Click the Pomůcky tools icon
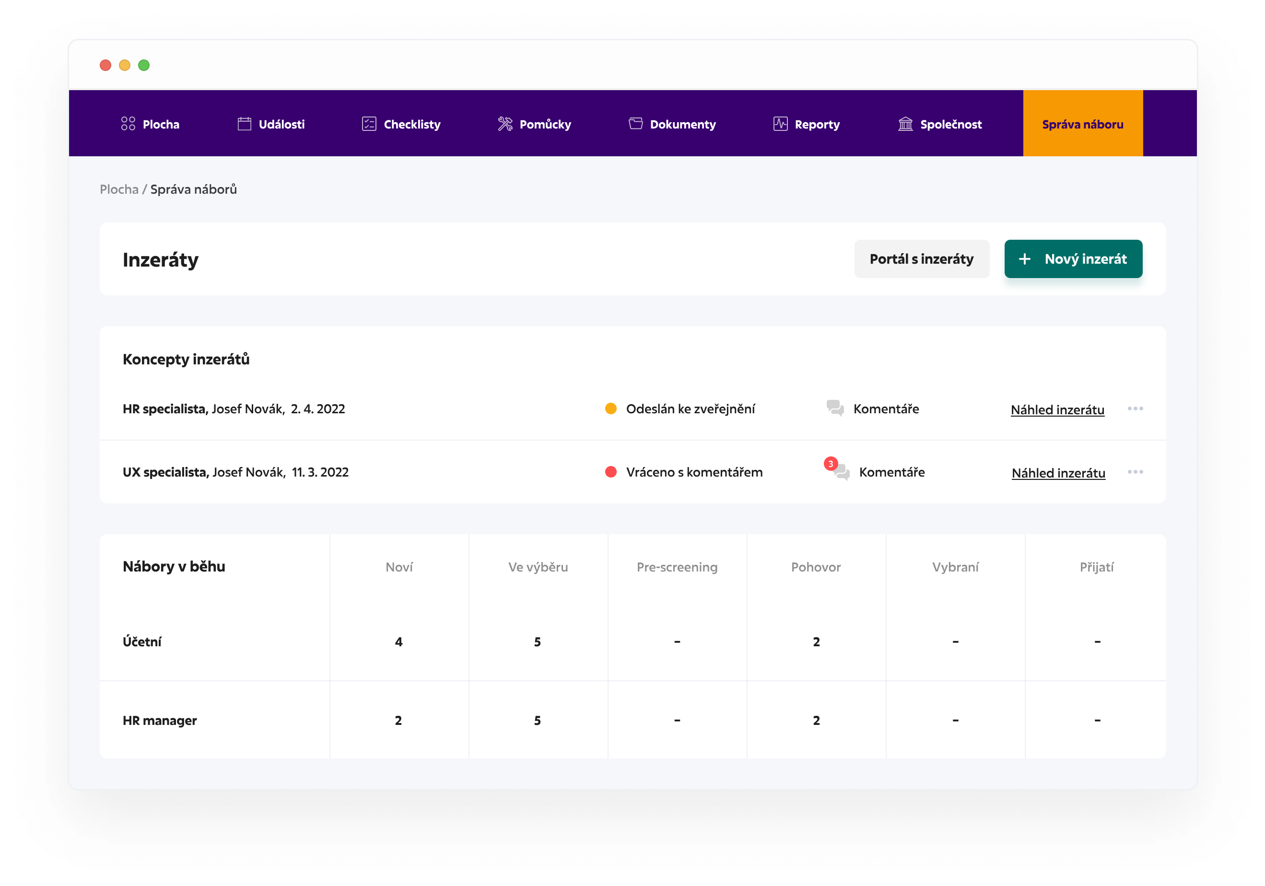This screenshot has height=886, width=1265. [x=504, y=124]
